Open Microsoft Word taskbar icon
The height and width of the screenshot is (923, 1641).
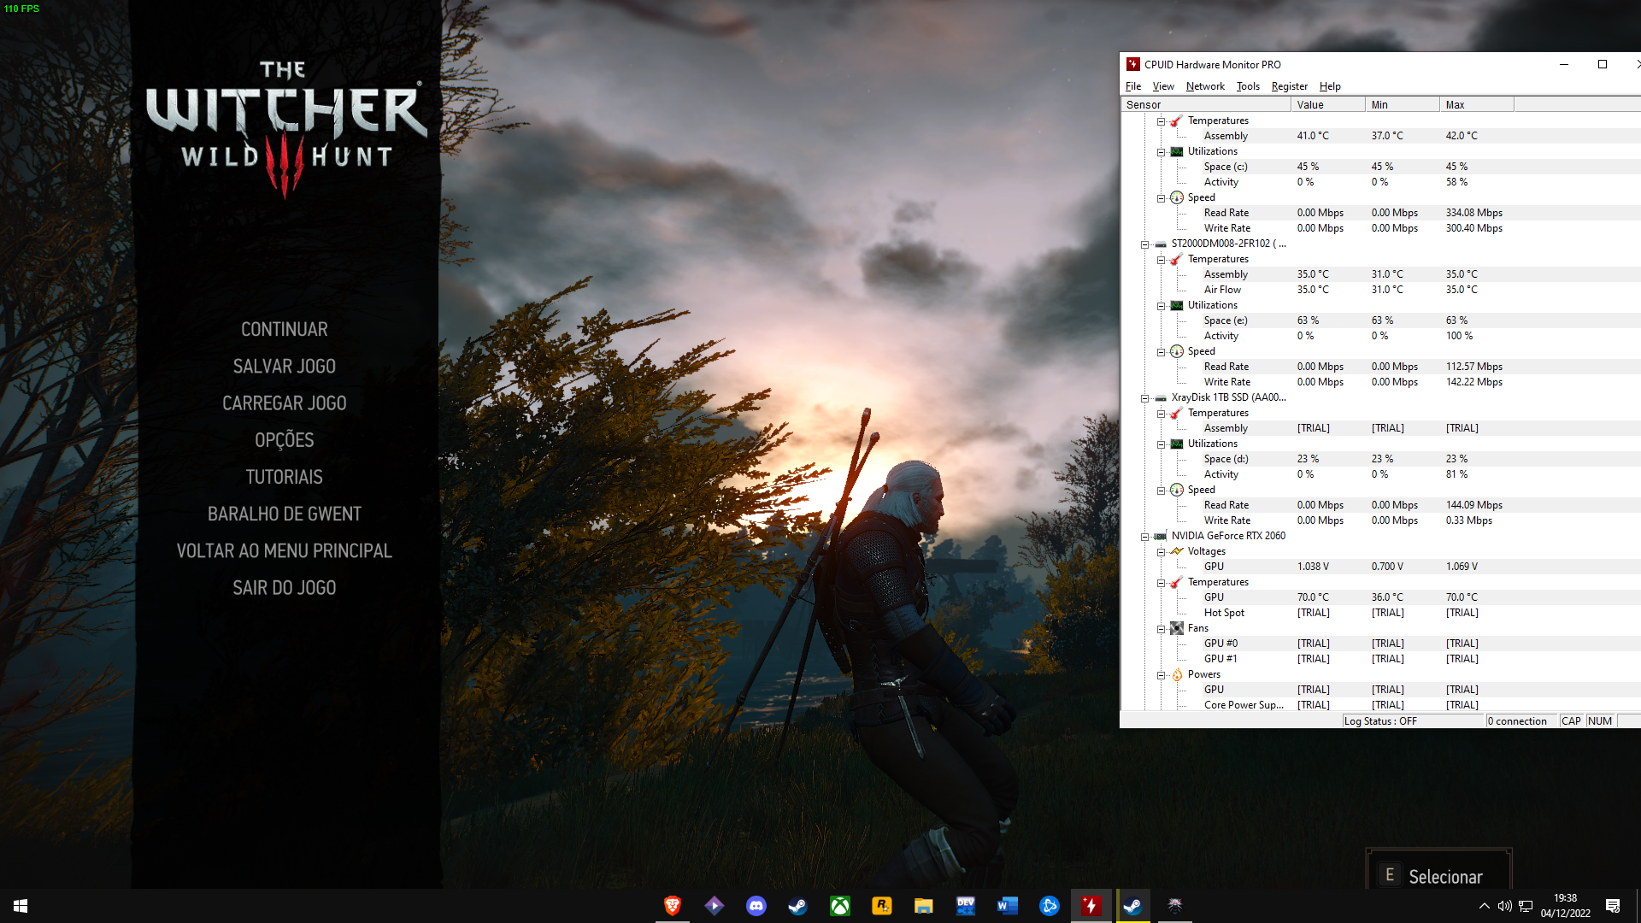[x=1007, y=906]
